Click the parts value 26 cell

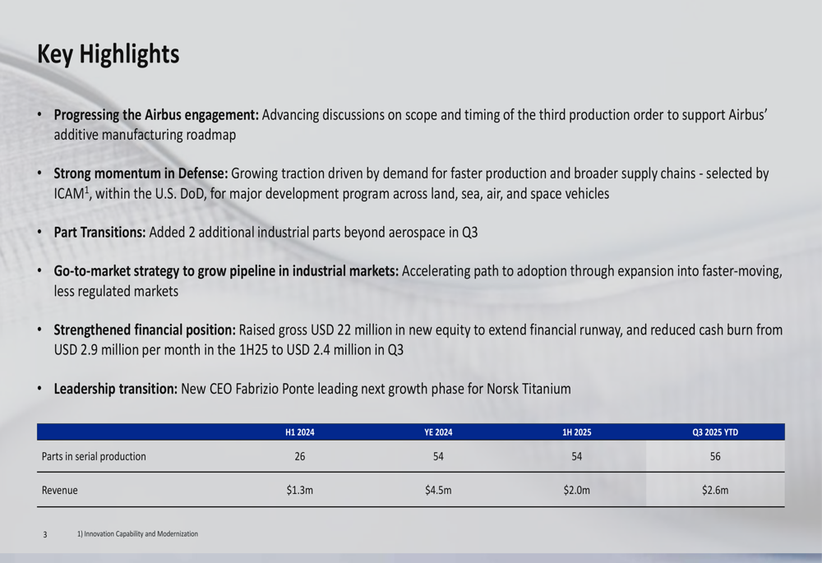(300, 457)
